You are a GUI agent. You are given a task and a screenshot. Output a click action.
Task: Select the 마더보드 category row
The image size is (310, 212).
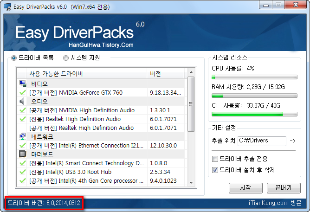pos(102,154)
